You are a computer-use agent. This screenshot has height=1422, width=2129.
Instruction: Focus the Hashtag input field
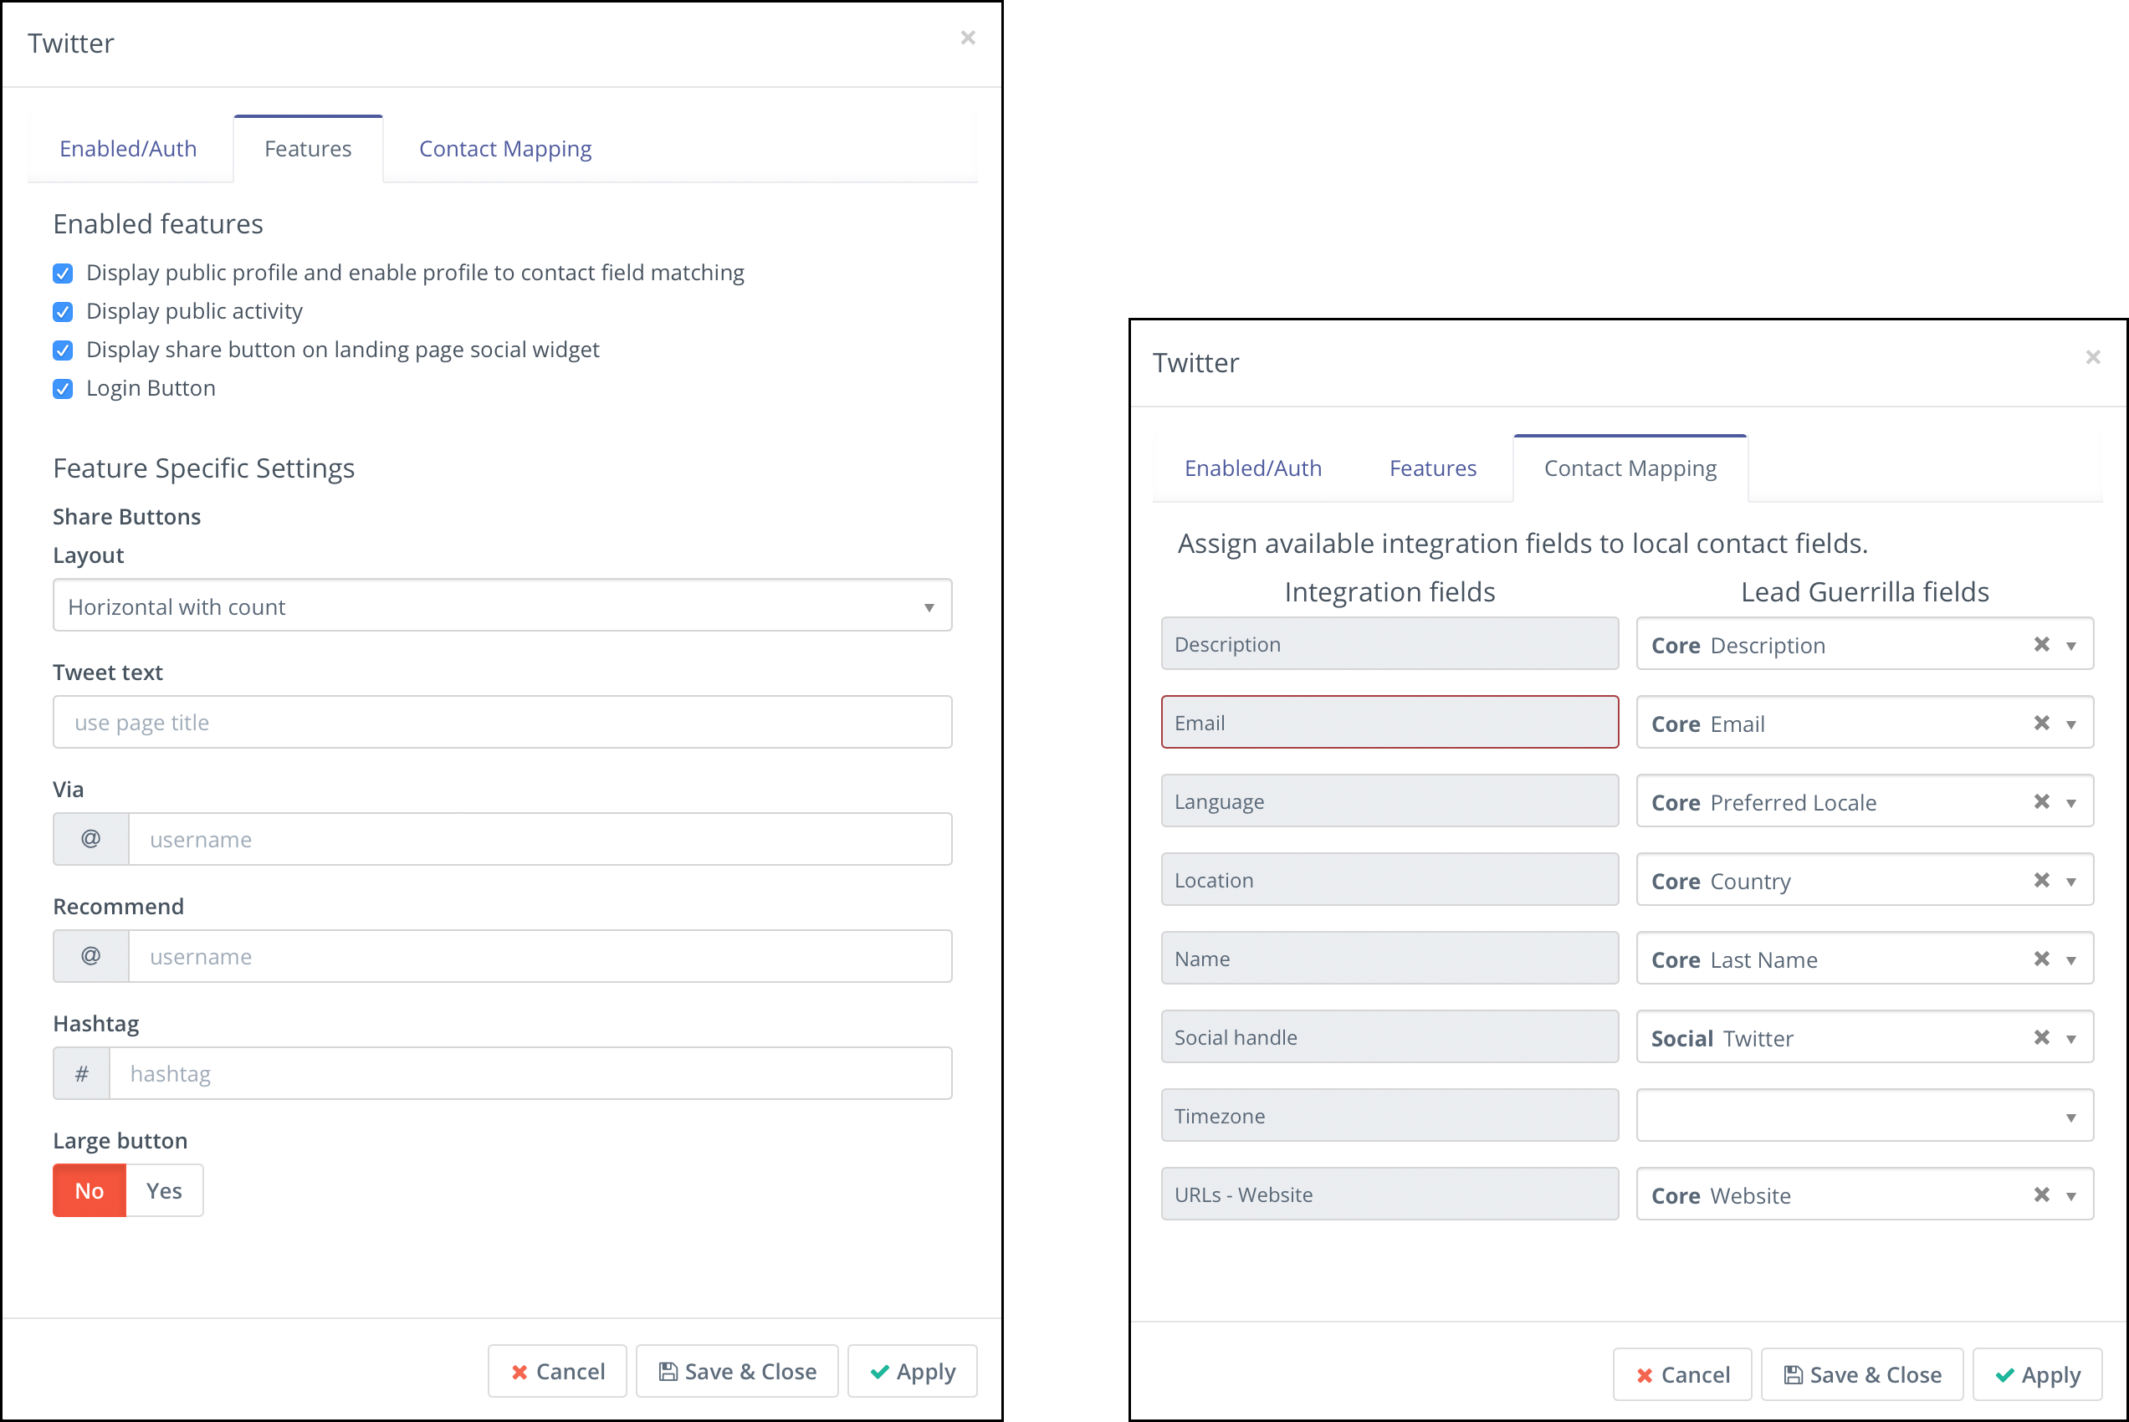click(x=530, y=1074)
